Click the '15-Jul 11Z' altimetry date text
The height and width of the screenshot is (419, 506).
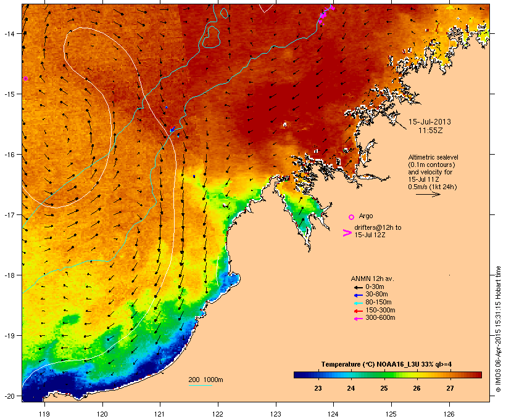(424, 179)
